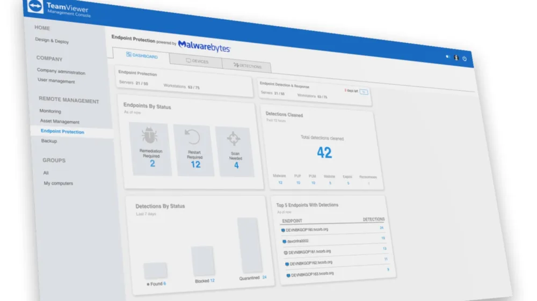Click the Website detections count

pos(330,184)
